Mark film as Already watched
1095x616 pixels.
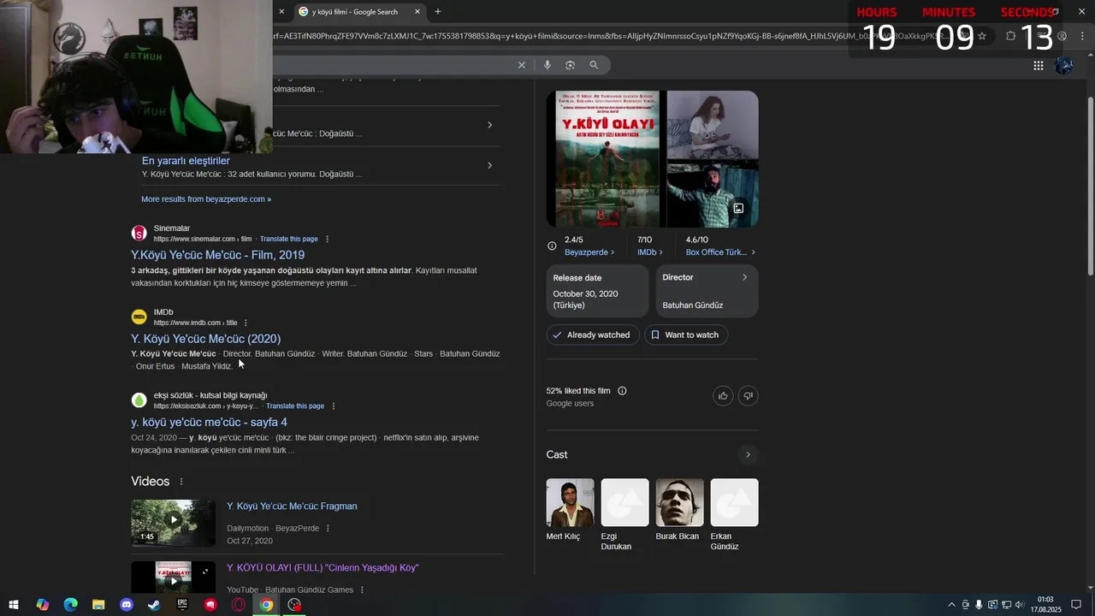coord(592,335)
